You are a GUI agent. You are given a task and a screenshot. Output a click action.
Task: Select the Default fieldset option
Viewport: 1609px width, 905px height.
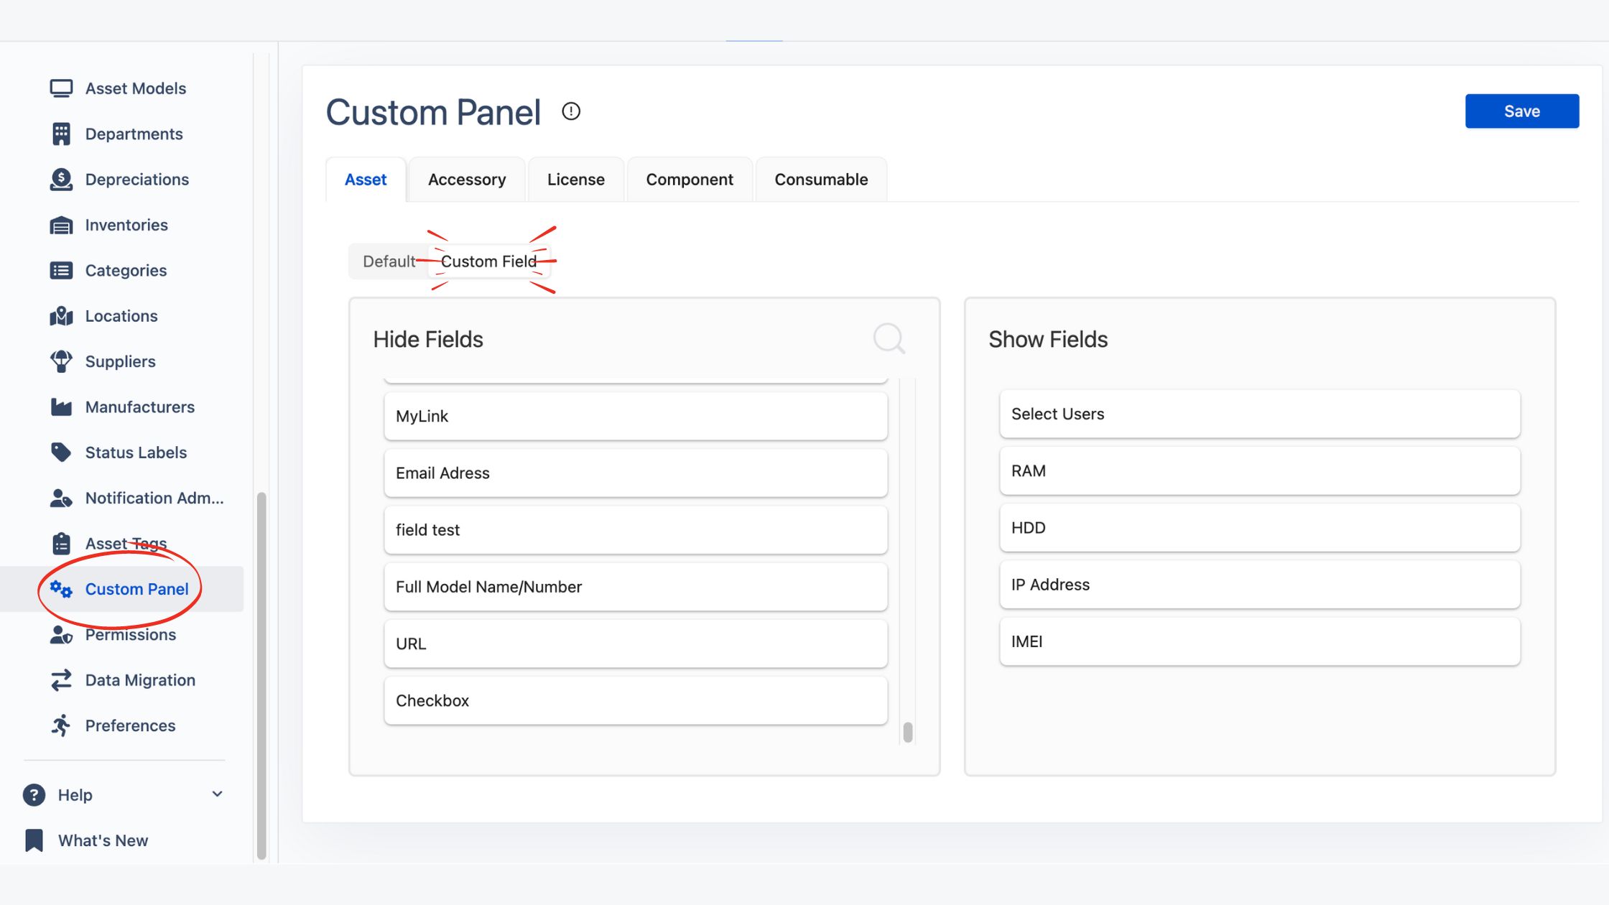389,260
